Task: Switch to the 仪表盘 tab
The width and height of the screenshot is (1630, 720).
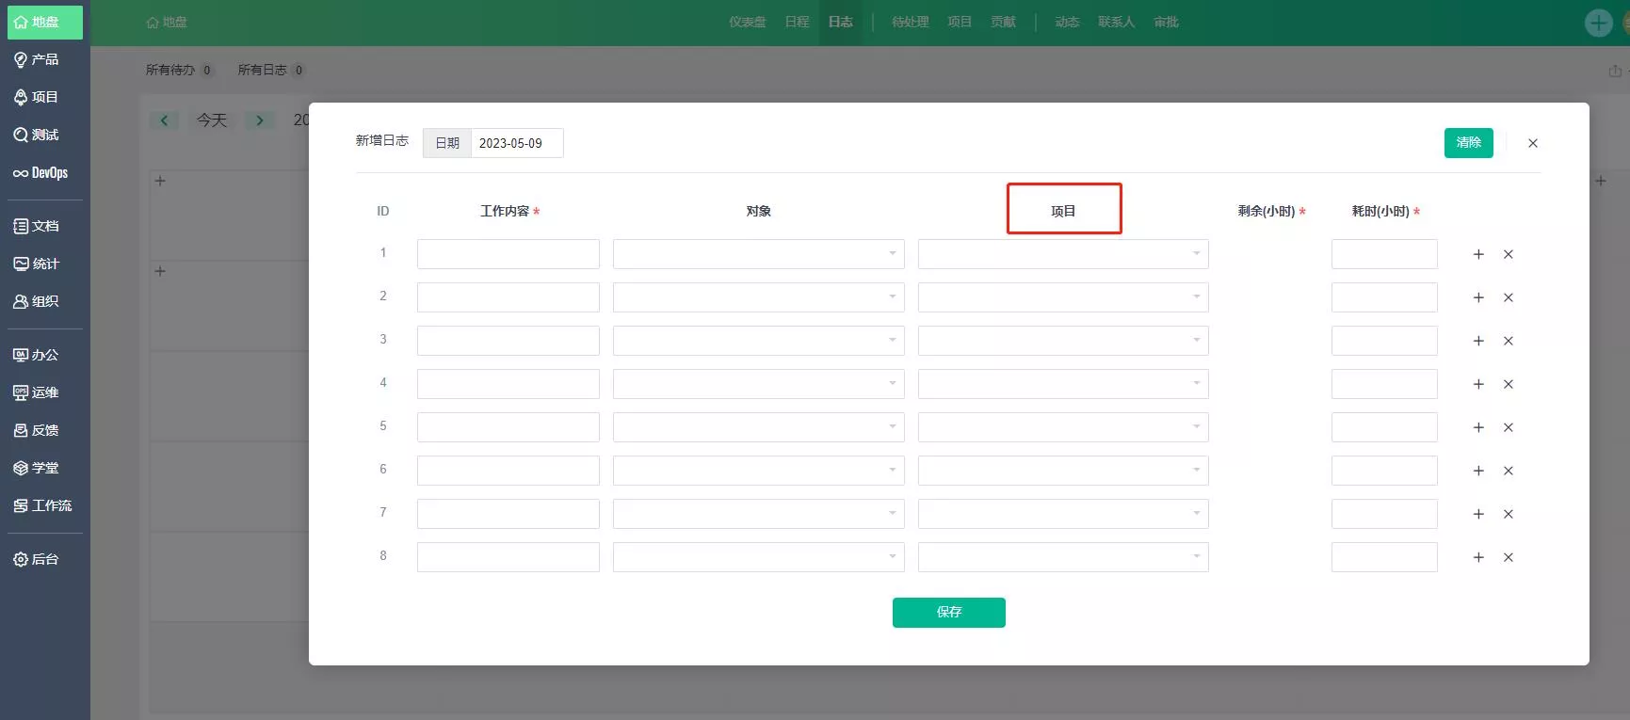Action: [x=748, y=22]
